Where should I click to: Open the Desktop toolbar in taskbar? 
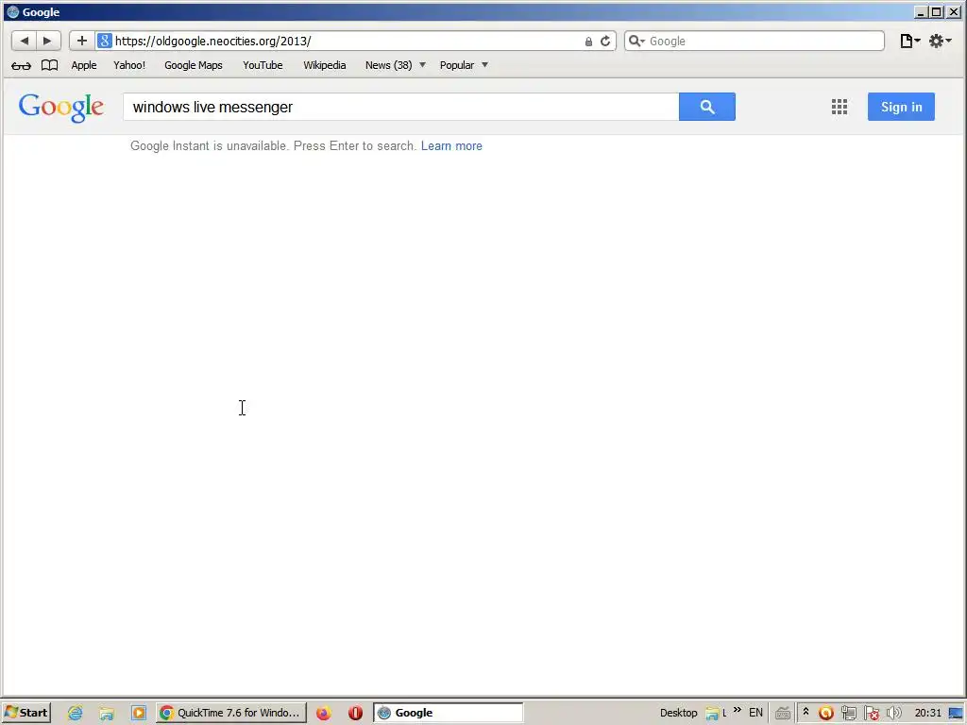(x=678, y=713)
